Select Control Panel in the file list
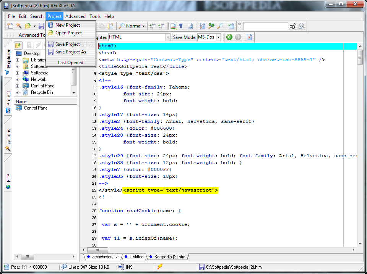 click(x=36, y=108)
